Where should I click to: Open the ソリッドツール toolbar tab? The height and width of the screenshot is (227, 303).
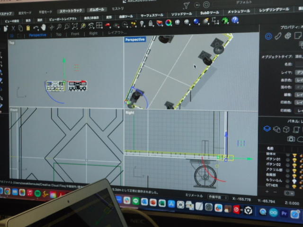181,14
